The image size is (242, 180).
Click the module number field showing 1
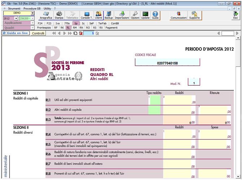click(89, 33)
